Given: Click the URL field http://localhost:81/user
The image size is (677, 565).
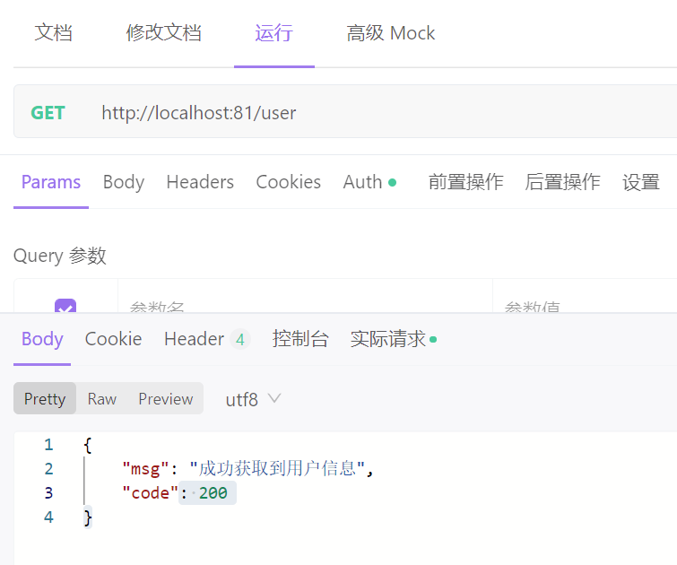Looking at the screenshot, I should pyautogui.click(x=199, y=113).
